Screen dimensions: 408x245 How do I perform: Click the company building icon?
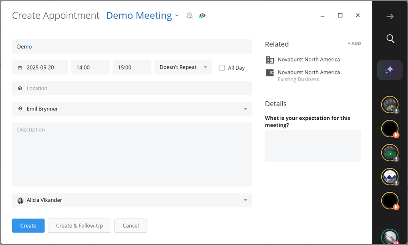coord(270,60)
